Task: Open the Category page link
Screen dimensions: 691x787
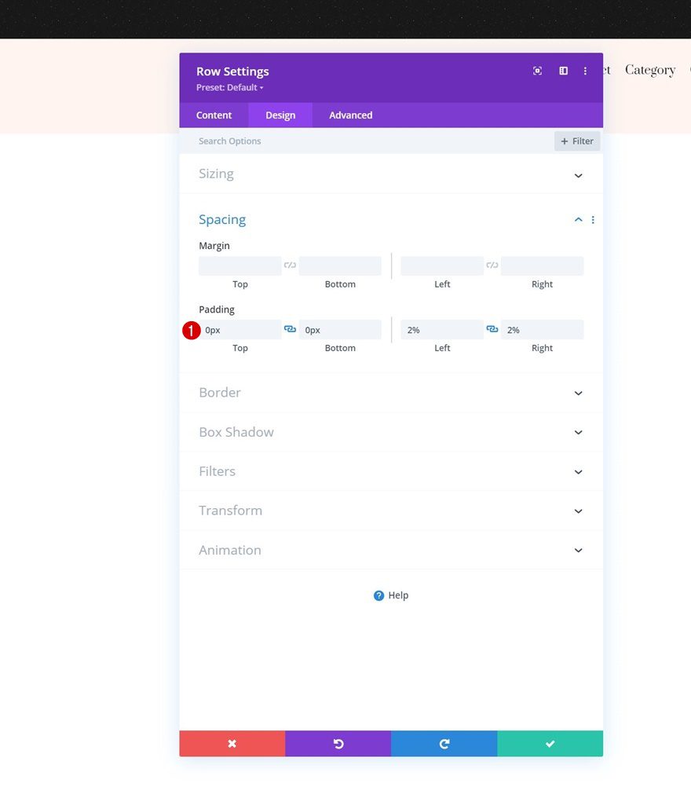Action: pos(649,70)
